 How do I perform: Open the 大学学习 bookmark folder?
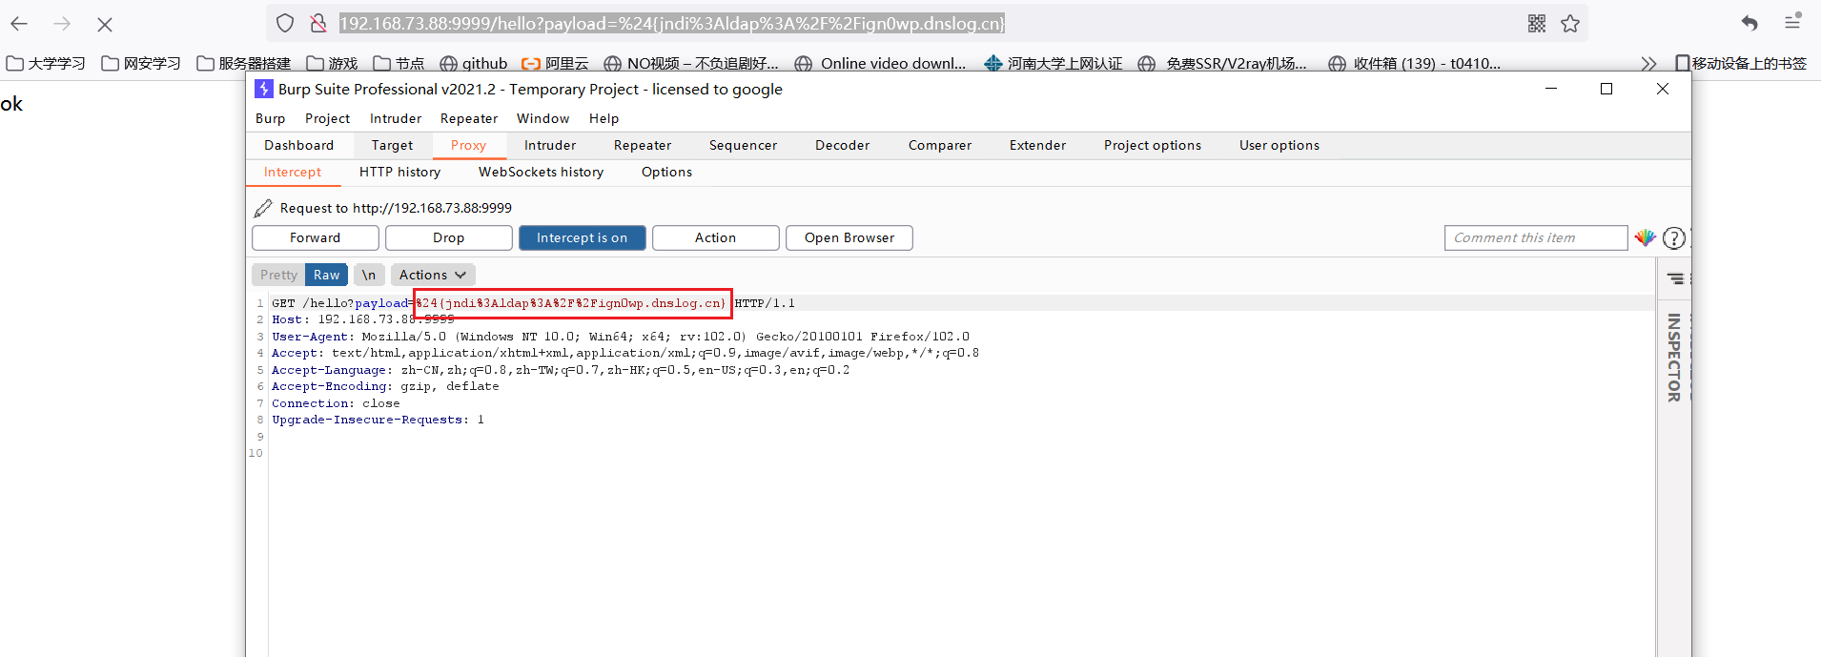click(46, 64)
